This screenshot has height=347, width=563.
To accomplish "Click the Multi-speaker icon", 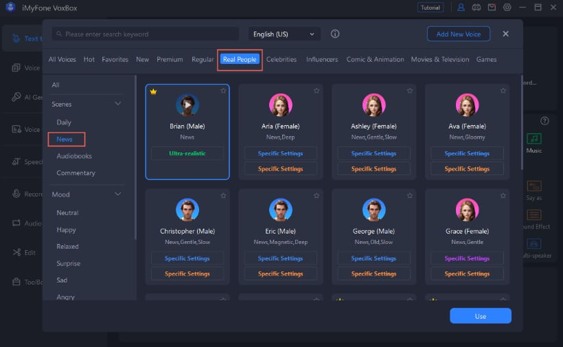I will pos(534,244).
